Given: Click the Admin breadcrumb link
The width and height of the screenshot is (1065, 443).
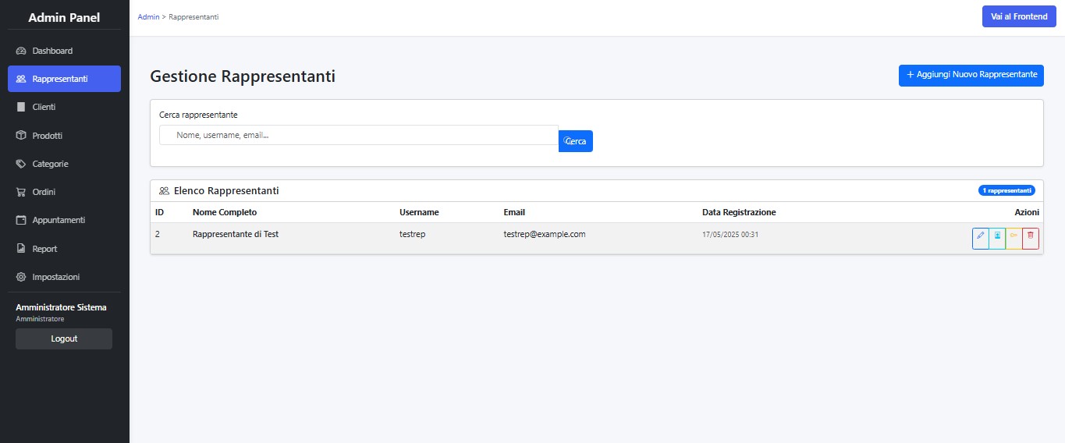Looking at the screenshot, I should 148,16.
